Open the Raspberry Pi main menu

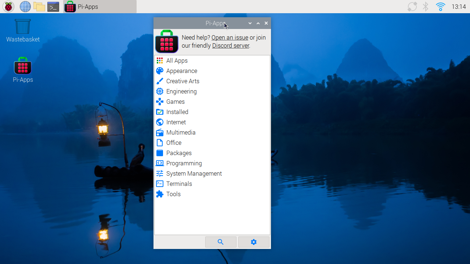tap(8, 7)
